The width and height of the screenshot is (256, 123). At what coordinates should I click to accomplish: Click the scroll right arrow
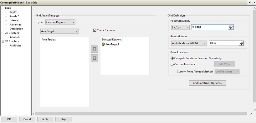(x=251, y=114)
